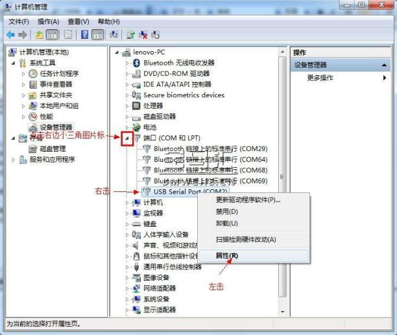Open the 操作(A) menu

click(47, 21)
